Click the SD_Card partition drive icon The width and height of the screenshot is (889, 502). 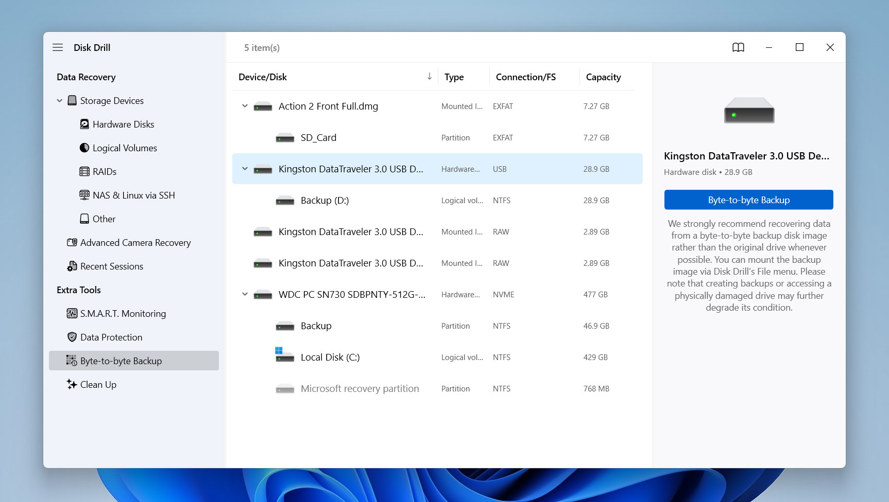tap(285, 138)
